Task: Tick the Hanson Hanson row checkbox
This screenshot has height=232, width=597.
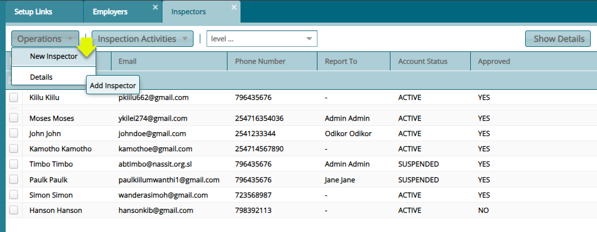Action: [14, 210]
